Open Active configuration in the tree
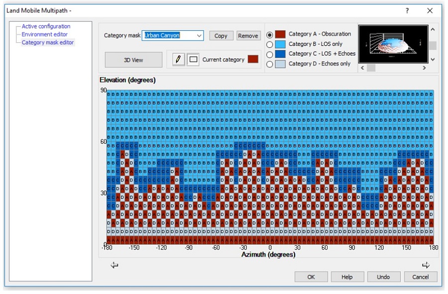The image size is (448, 294). pyautogui.click(x=46, y=26)
